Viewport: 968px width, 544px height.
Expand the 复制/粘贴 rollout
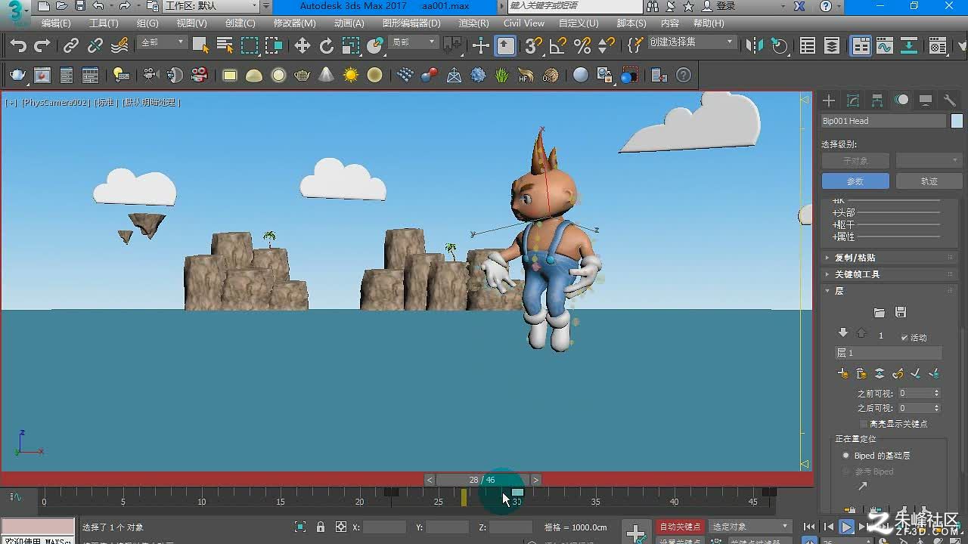[x=889, y=258]
